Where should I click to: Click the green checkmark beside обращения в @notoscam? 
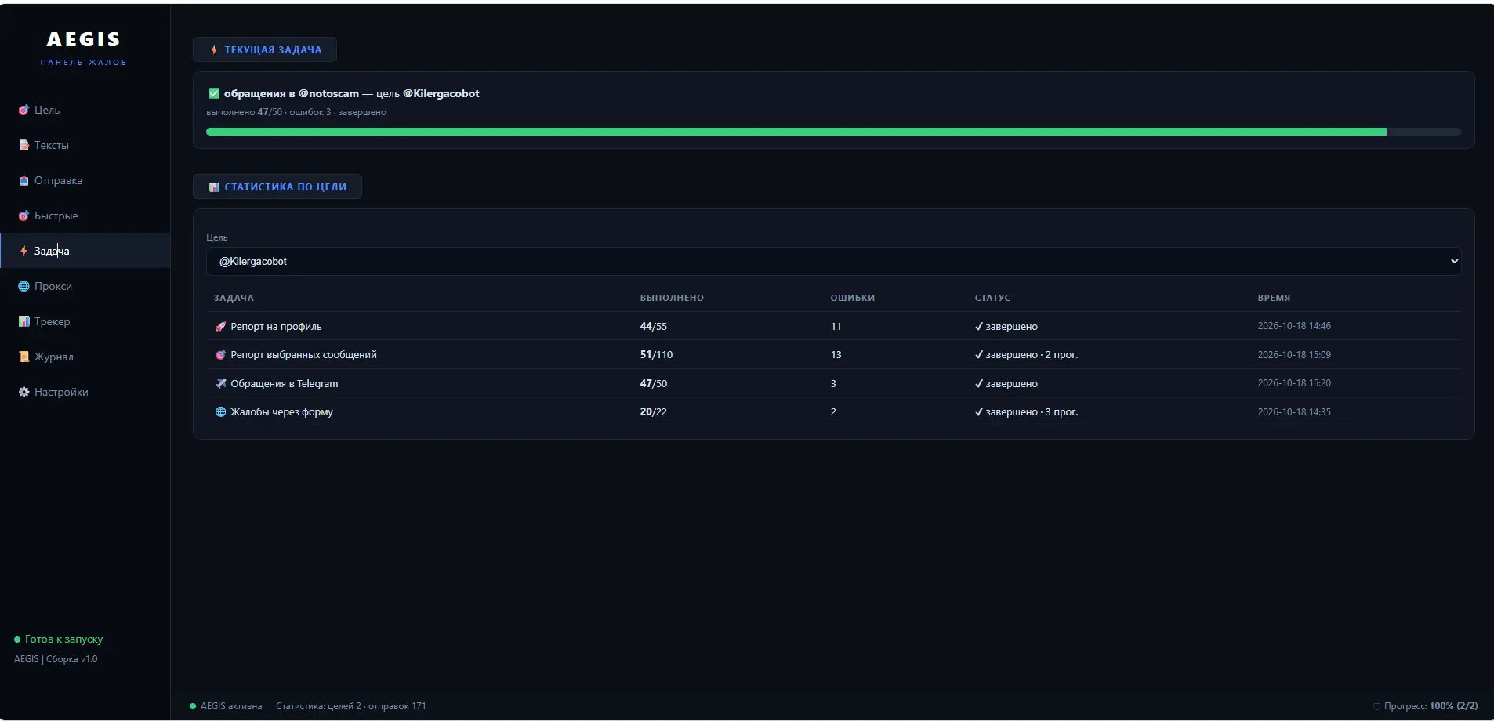click(213, 94)
